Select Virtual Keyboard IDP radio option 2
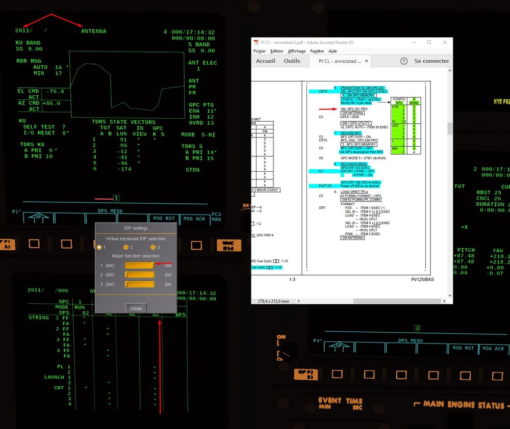Image resolution: width=510 pixels, height=429 pixels. (126, 247)
